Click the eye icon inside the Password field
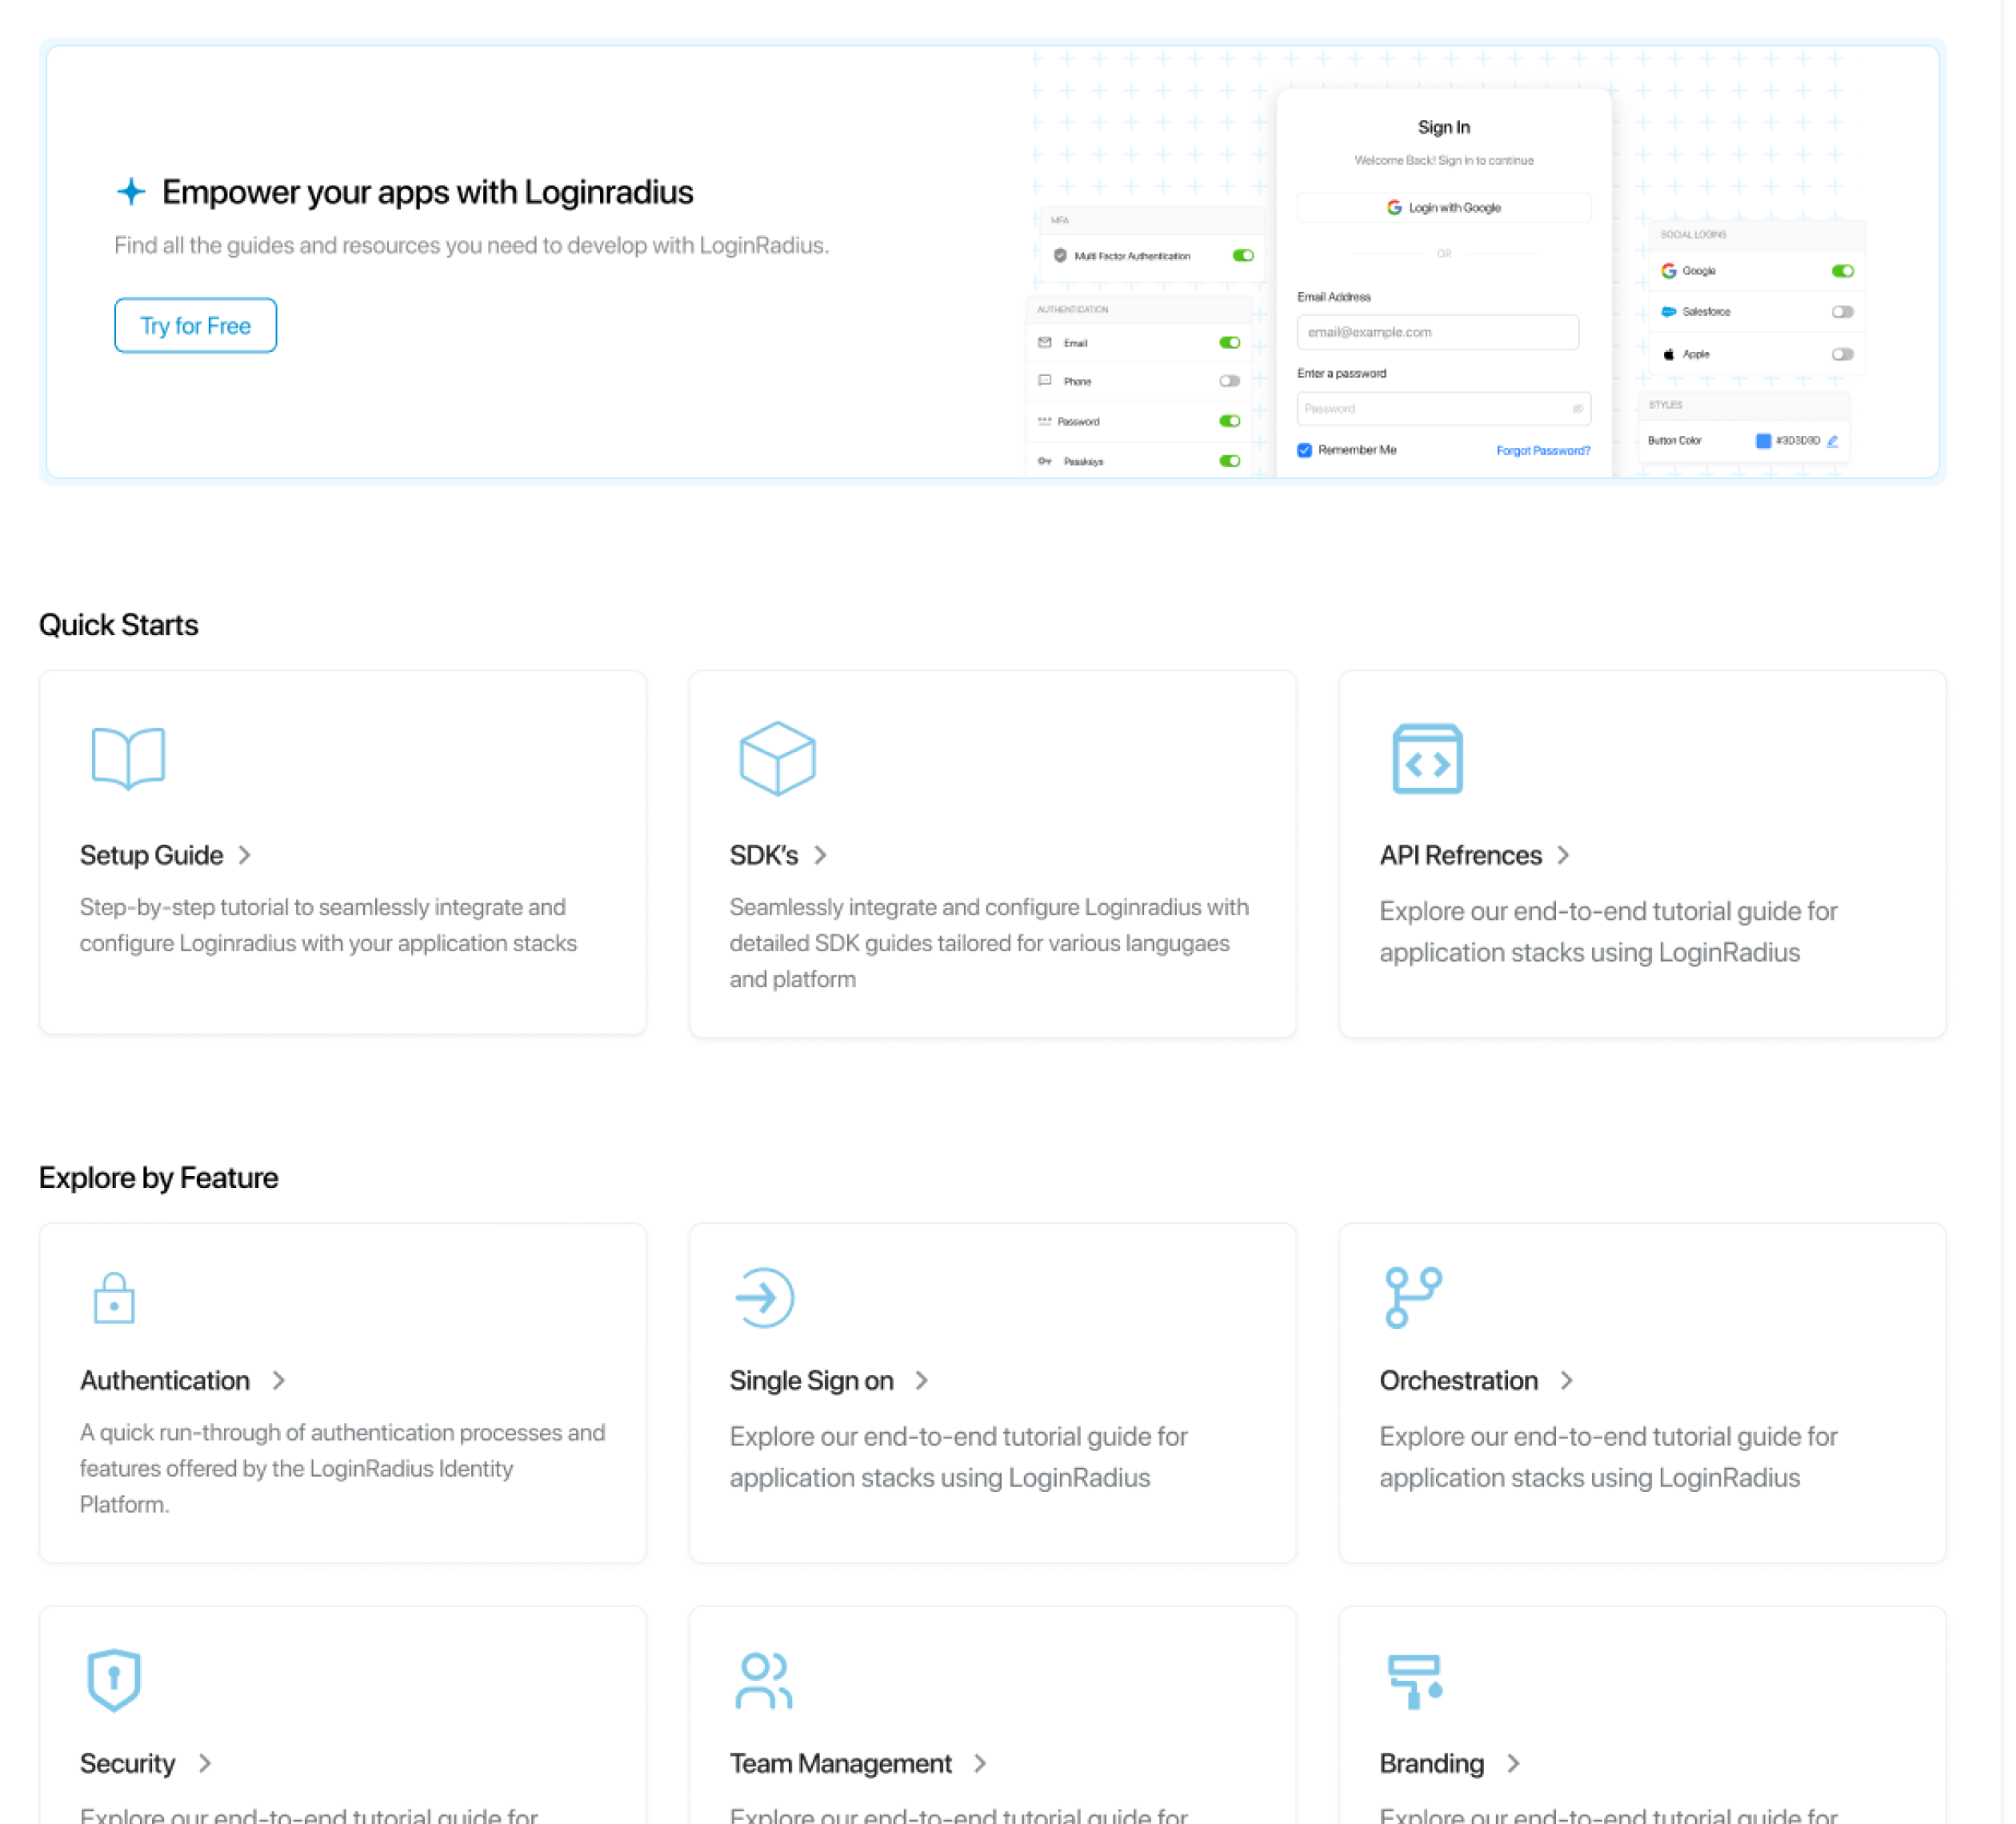Viewport: 2016px width, 1824px height. [x=1577, y=409]
